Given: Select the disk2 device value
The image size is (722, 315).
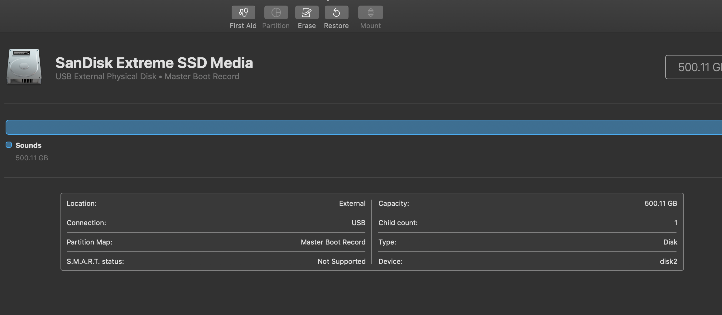Looking at the screenshot, I should 668,261.
